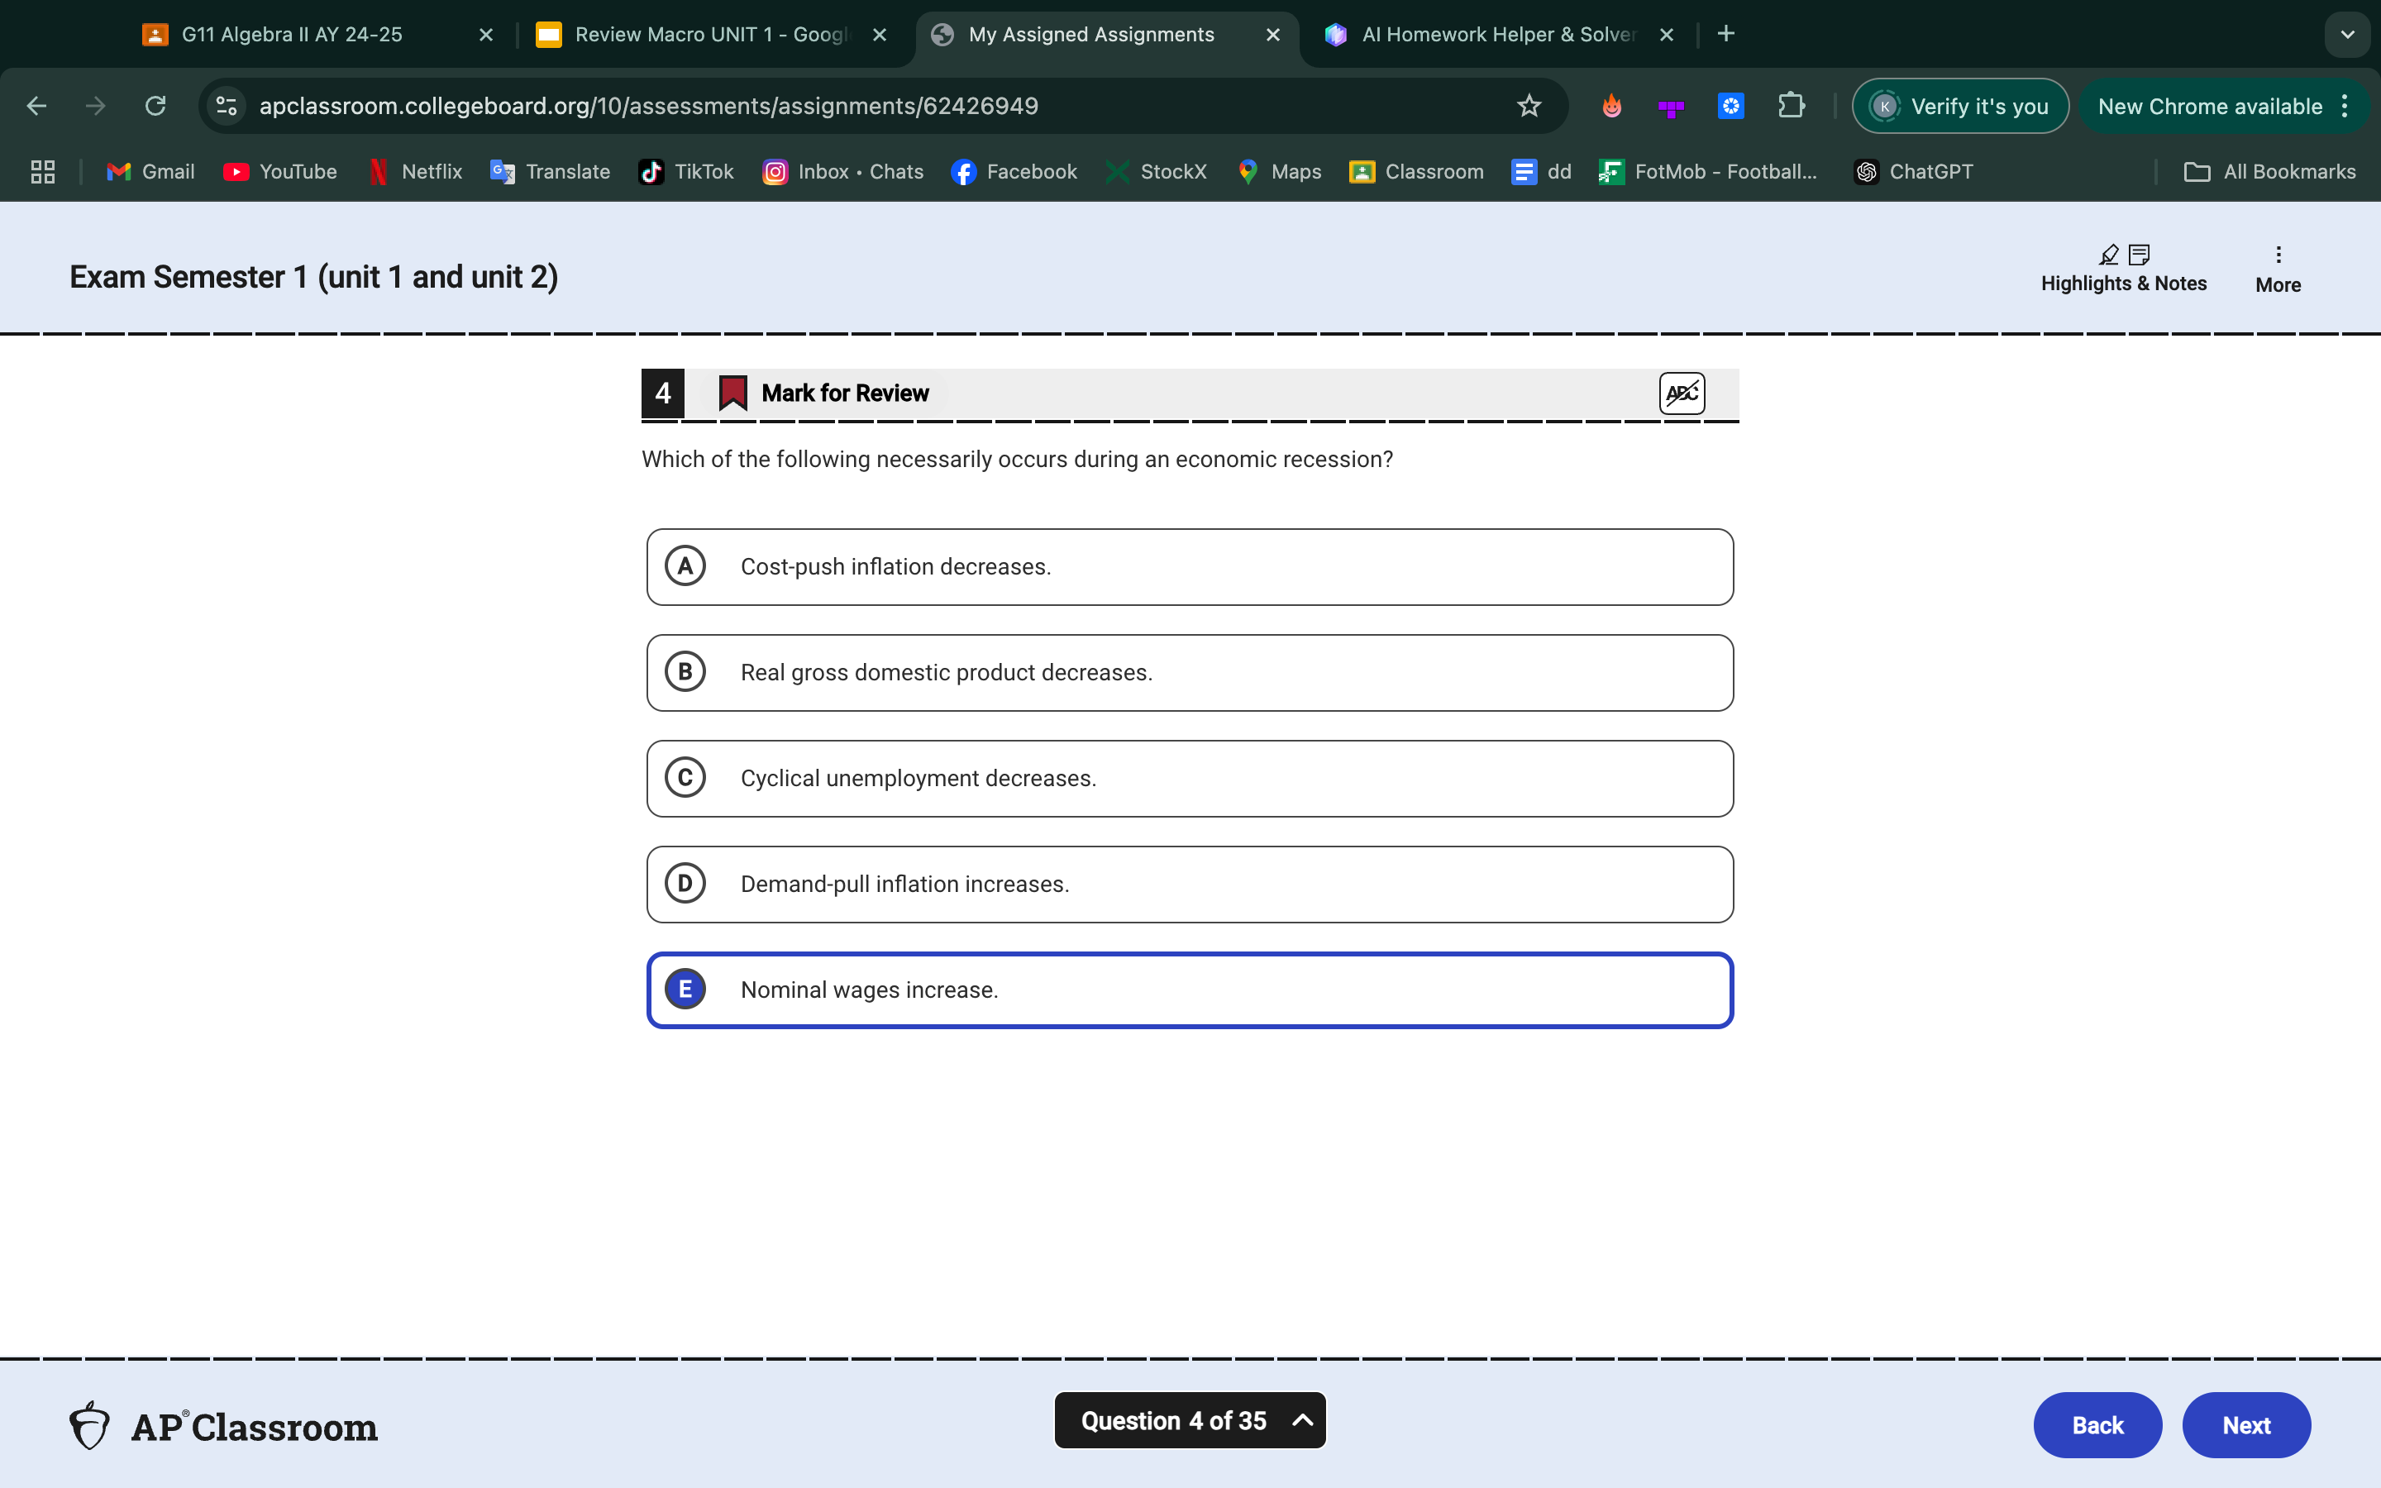Open the dd document bookmark

[x=1541, y=172]
